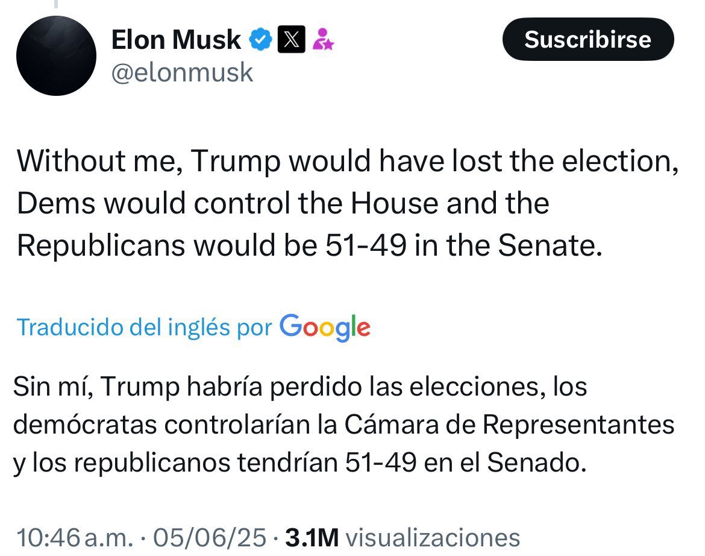Click the 05/06/25 post date
This screenshot has height=556, width=705.
(208, 537)
